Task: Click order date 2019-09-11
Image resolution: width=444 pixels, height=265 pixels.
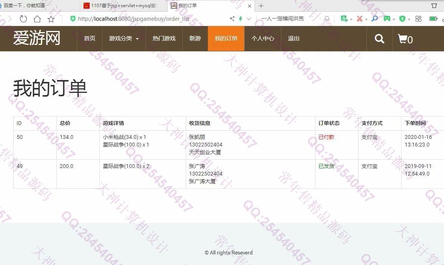Action: 418,166
